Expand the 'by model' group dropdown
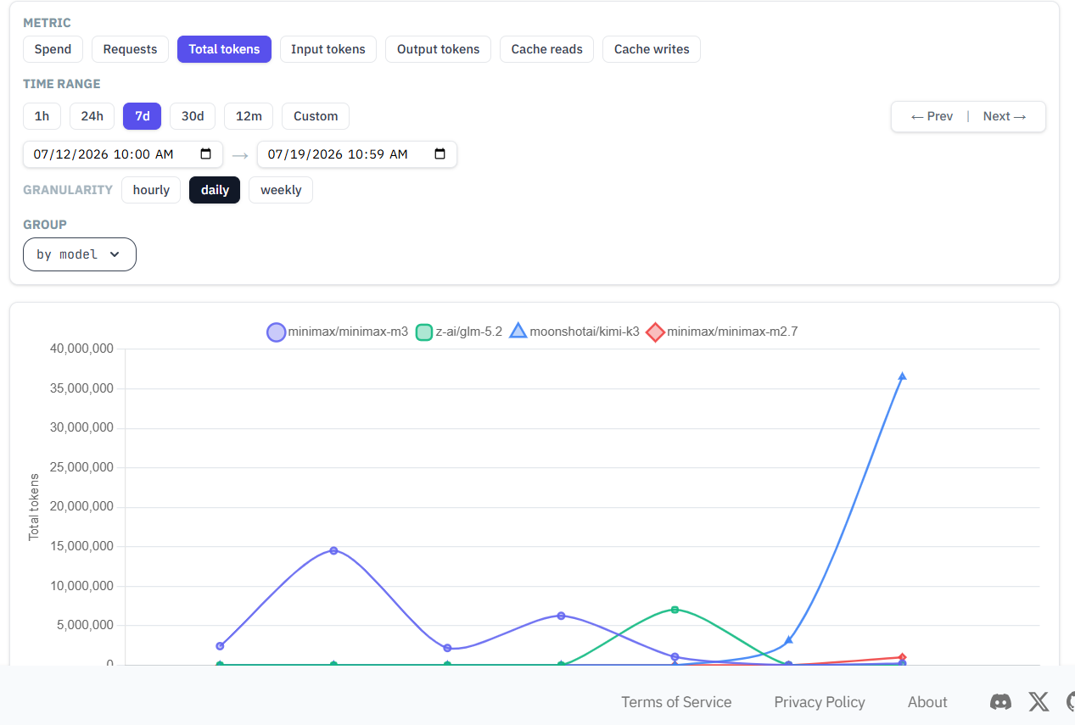Viewport: 1075px width, 725px height. click(80, 254)
